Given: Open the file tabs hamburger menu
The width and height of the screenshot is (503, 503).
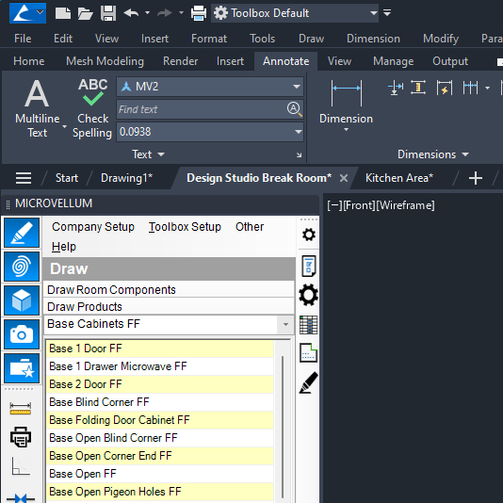Looking at the screenshot, I should [24, 178].
